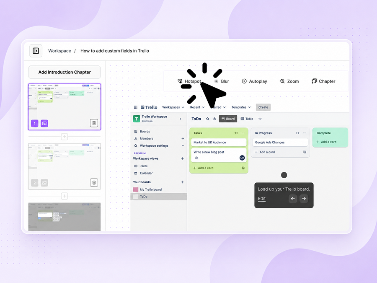The width and height of the screenshot is (377, 283).
Task: Select the Zoom tool
Action: pyautogui.click(x=289, y=81)
